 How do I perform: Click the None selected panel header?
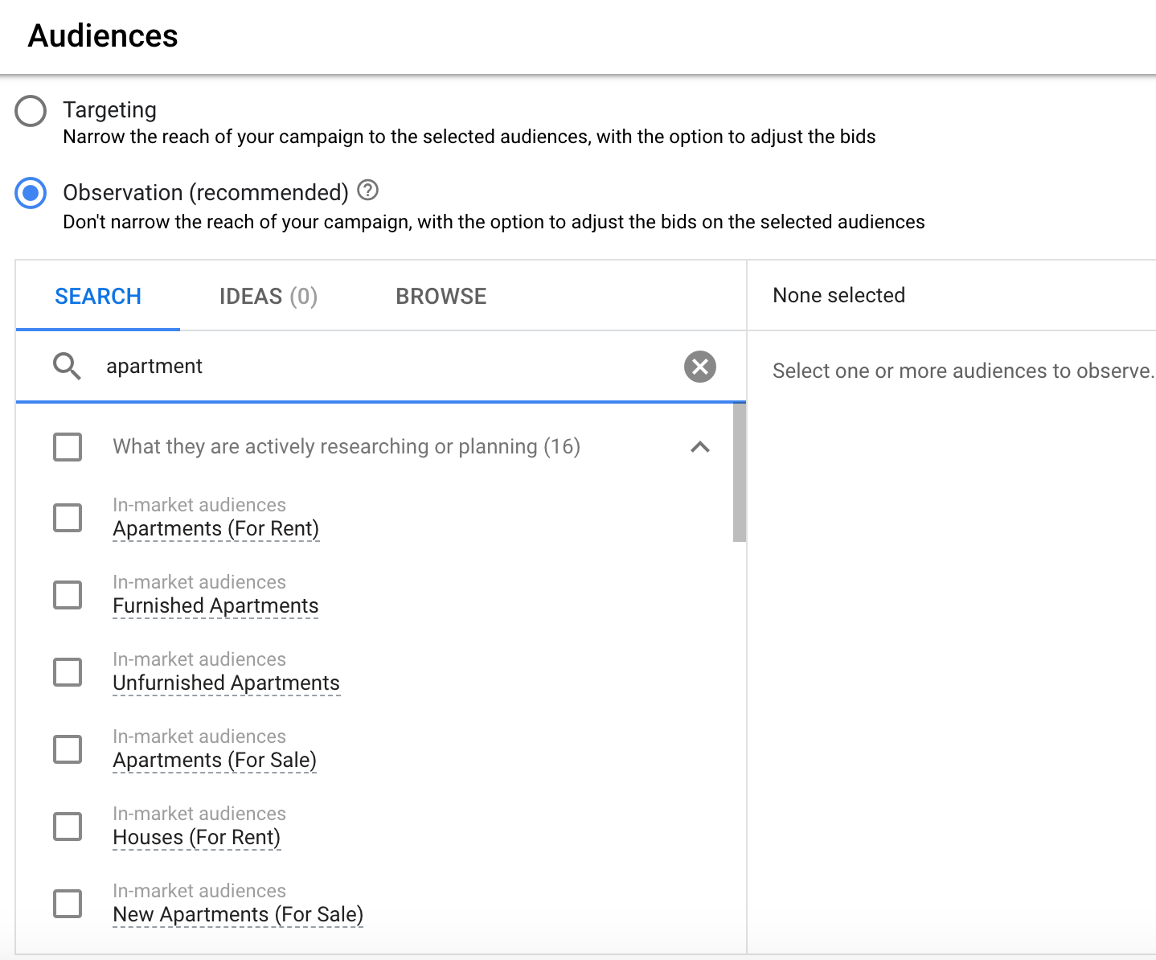click(x=838, y=295)
